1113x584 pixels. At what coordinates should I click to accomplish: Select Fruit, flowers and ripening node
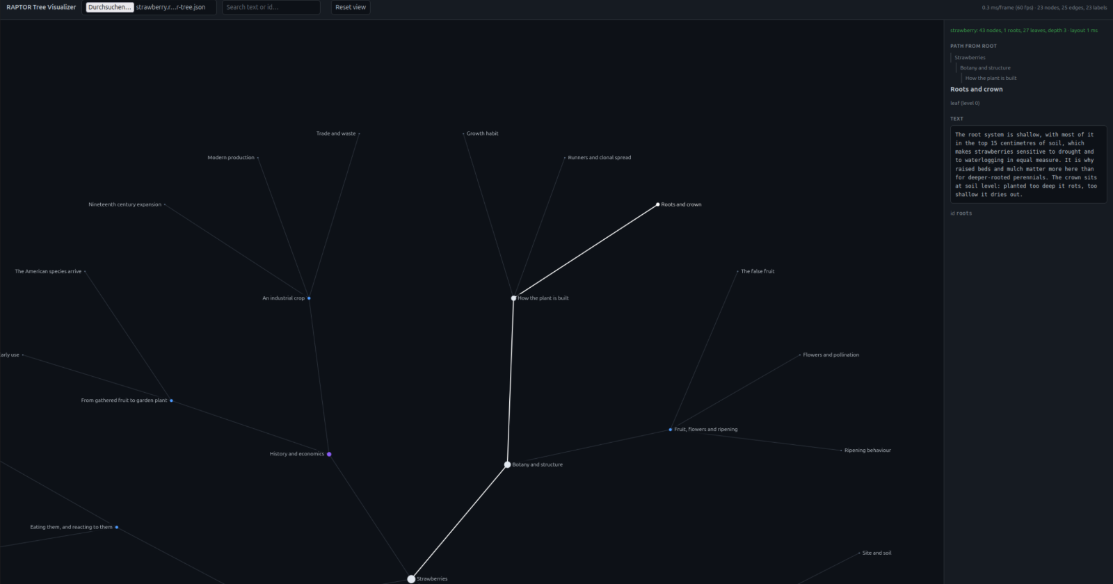point(671,430)
